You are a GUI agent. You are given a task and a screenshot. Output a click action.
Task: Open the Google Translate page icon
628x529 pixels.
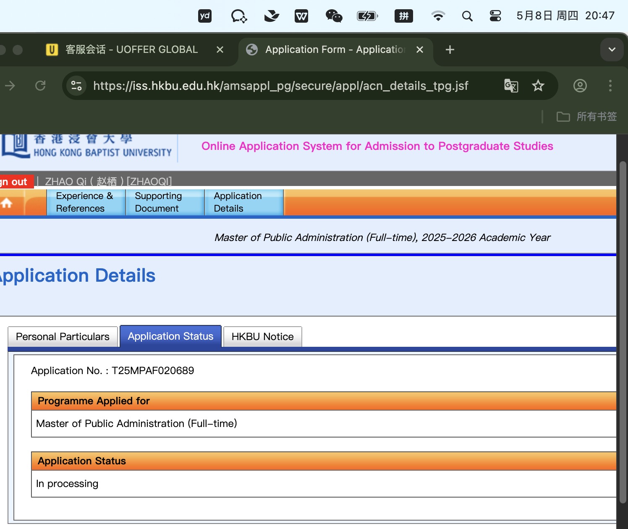point(511,86)
